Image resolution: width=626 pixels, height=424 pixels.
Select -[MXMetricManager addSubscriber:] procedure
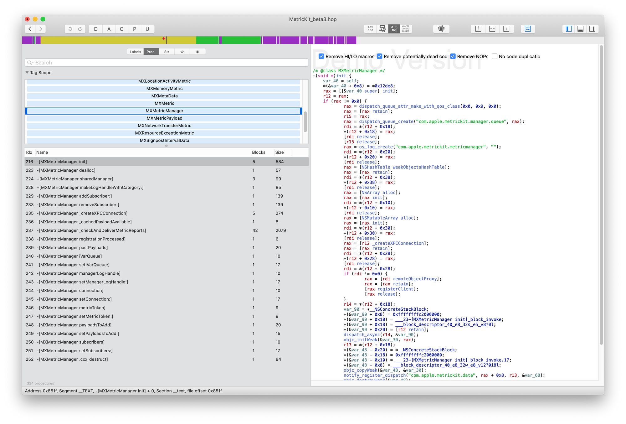coord(167,196)
